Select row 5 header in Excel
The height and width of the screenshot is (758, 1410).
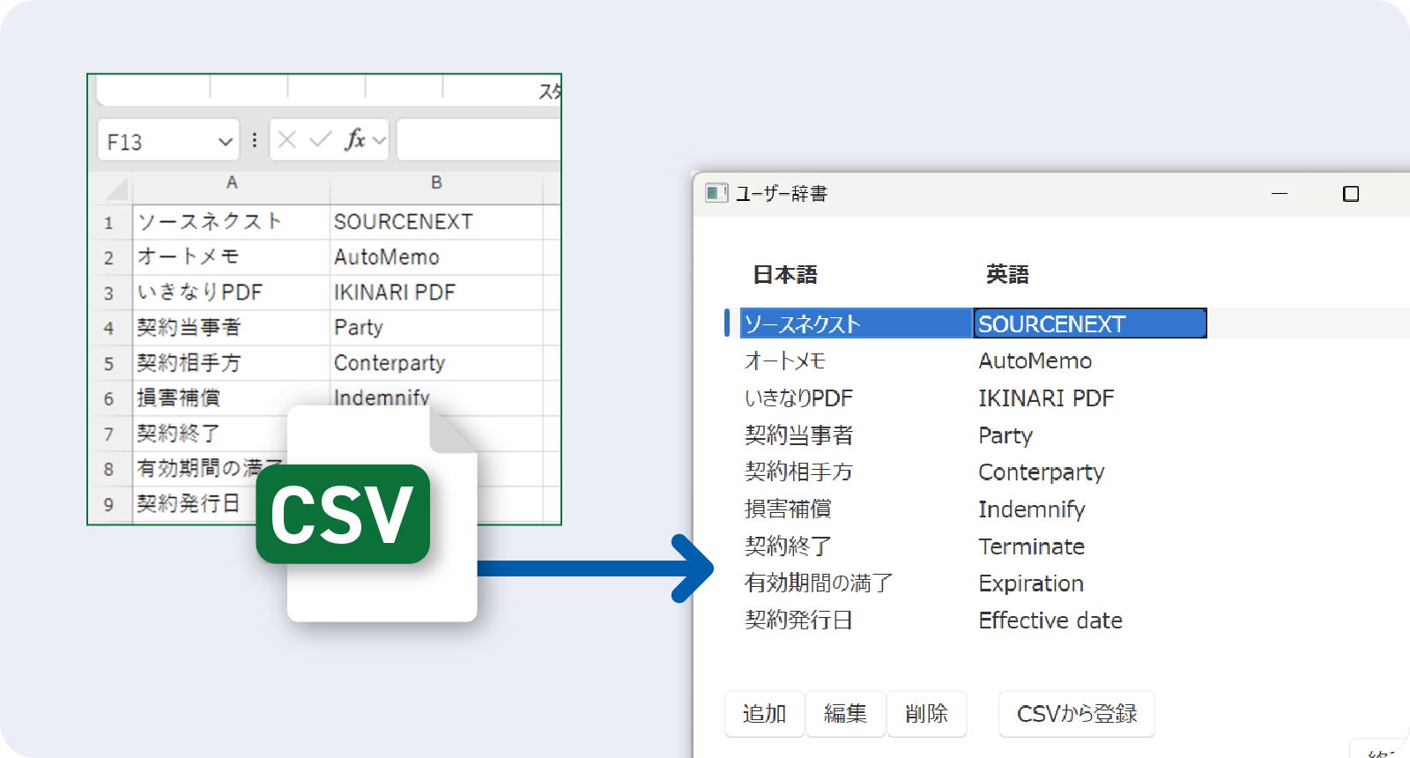109,363
